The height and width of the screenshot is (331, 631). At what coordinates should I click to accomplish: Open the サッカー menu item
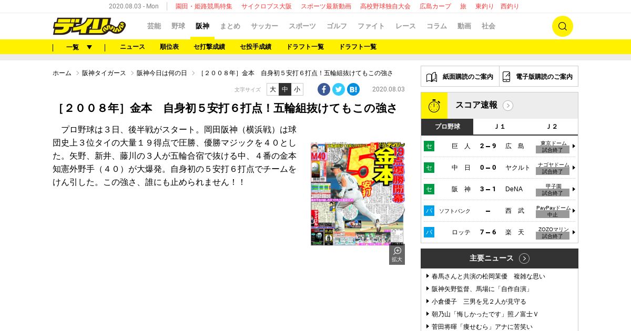(264, 26)
